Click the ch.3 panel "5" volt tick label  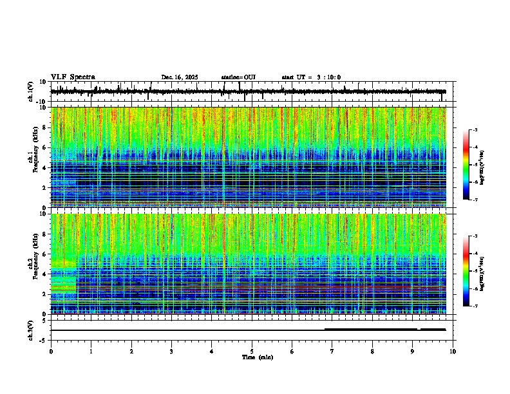(x=45, y=321)
